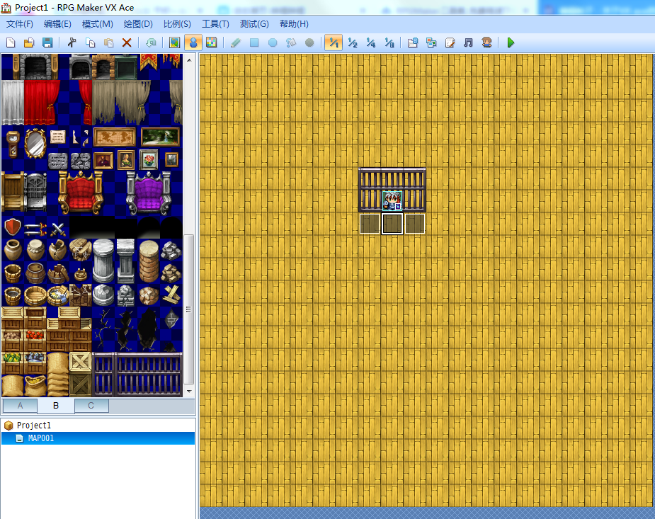Open the Script Editor icon

(450, 42)
